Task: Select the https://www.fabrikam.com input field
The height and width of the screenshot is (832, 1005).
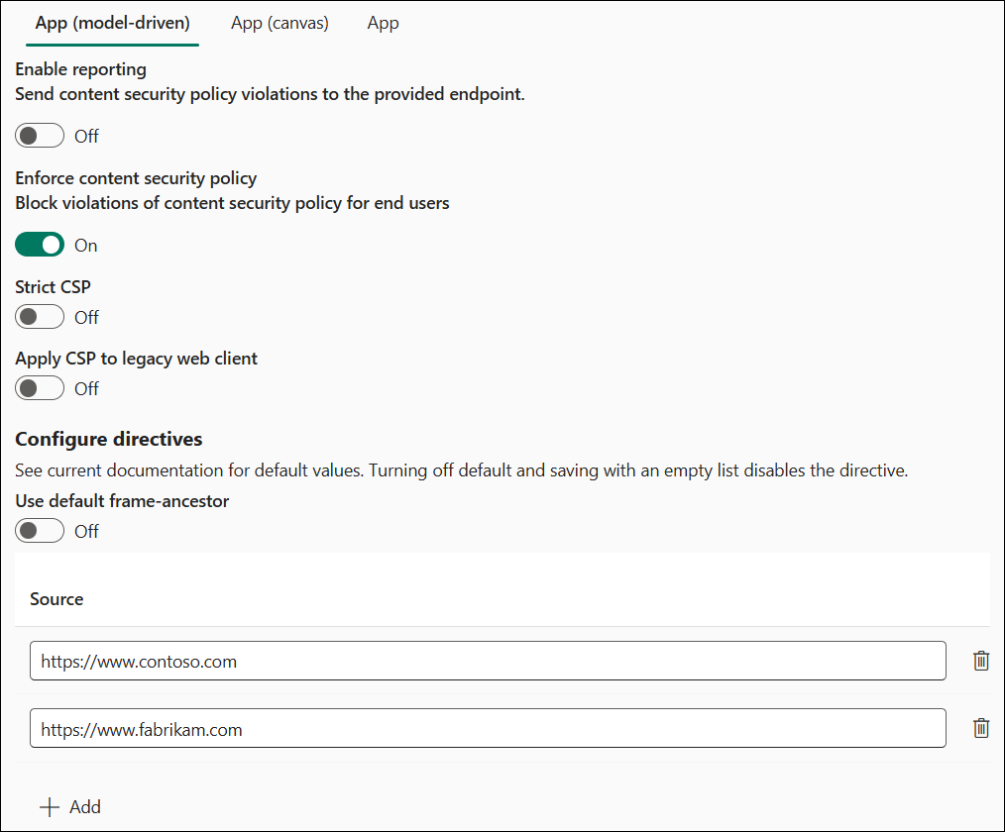Action: (488, 728)
